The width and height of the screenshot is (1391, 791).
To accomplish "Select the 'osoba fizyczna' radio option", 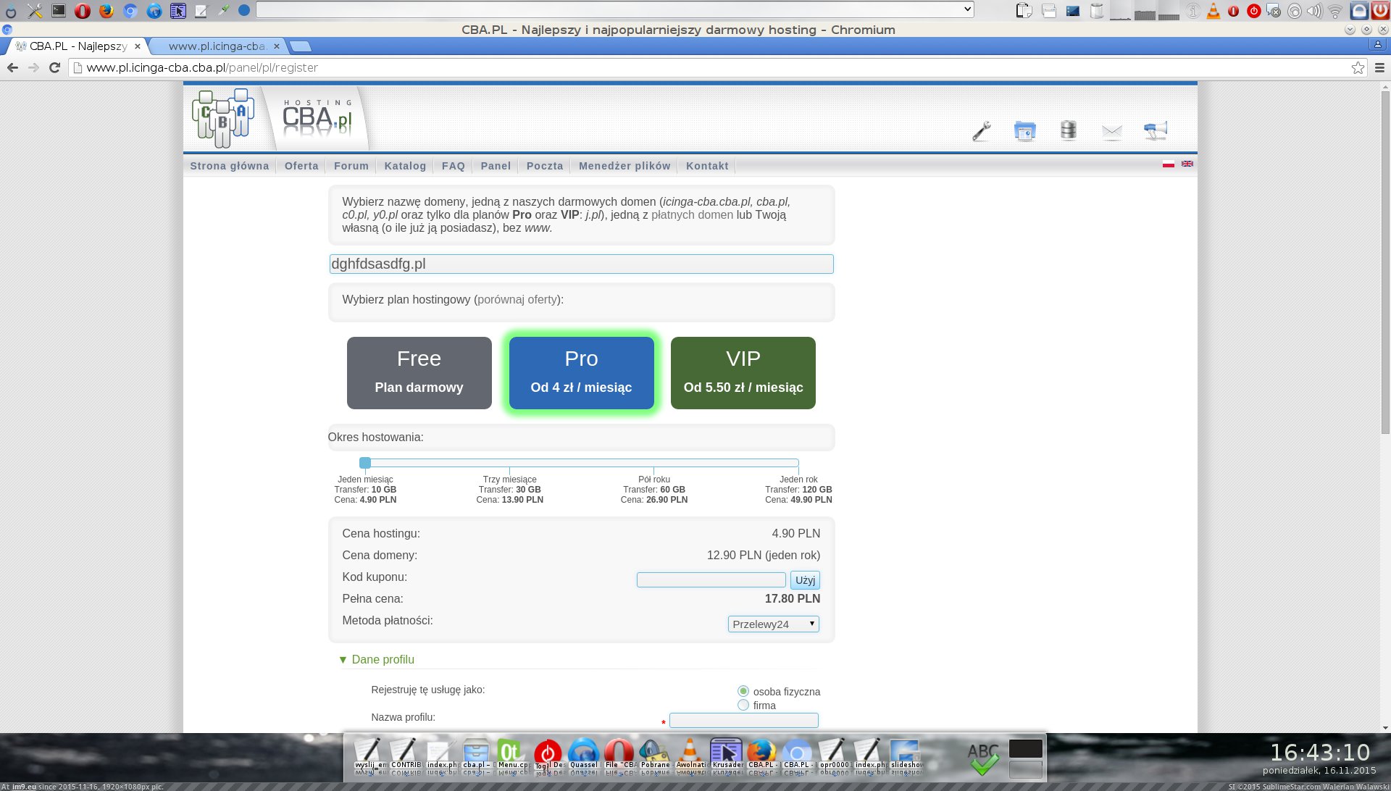I will click(743, 691).
